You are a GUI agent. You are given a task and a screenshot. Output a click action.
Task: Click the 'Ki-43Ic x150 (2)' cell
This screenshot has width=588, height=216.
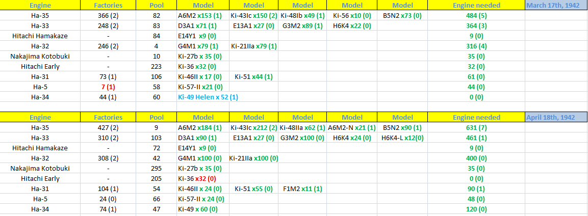coord(253,16)
